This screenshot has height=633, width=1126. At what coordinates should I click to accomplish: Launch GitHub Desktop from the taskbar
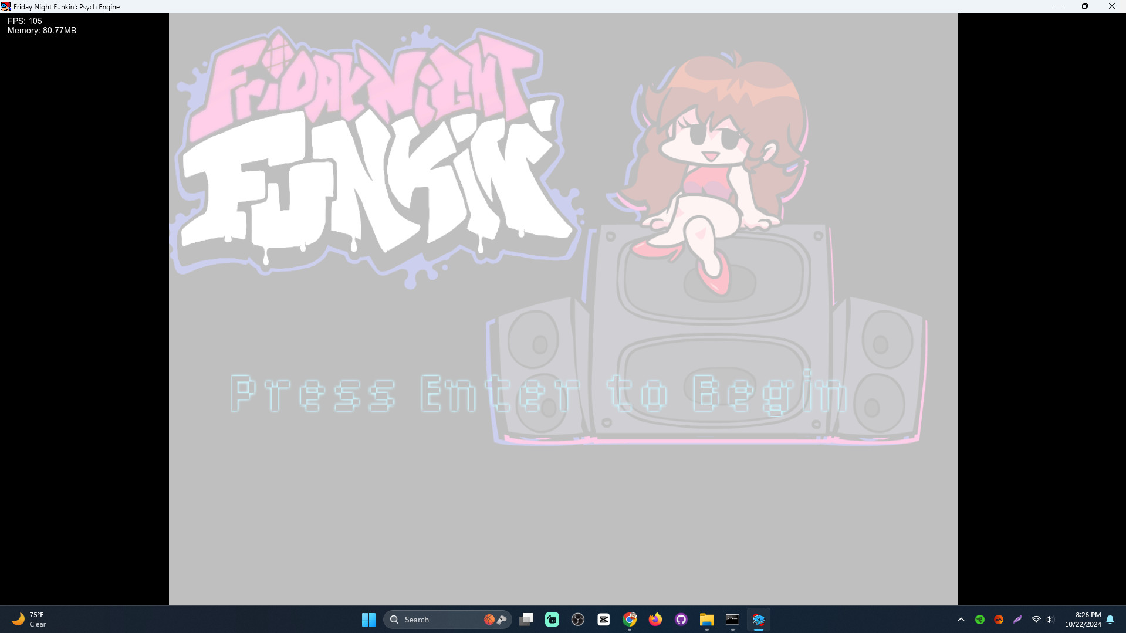(x=681, y=620)
